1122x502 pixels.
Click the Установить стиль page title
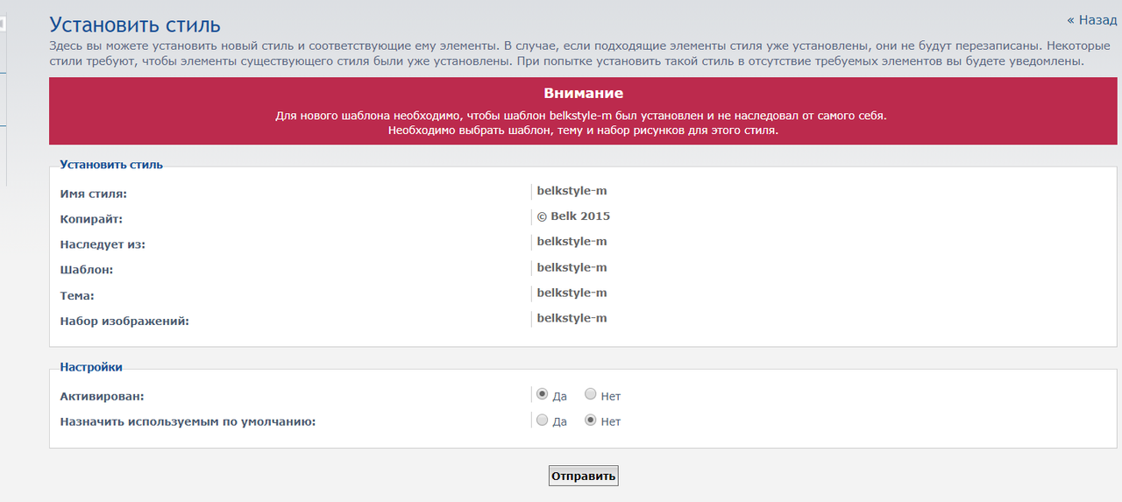pyautogui.click(x=135, y=25)
